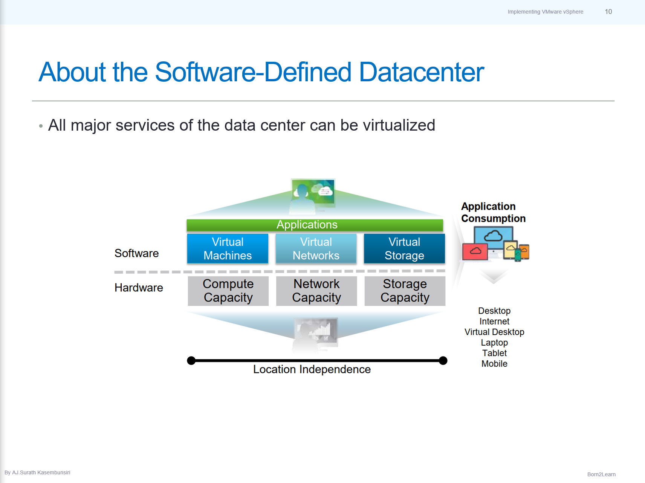Click the cloud user icon above Applications
645x483 pixels.
312,193
